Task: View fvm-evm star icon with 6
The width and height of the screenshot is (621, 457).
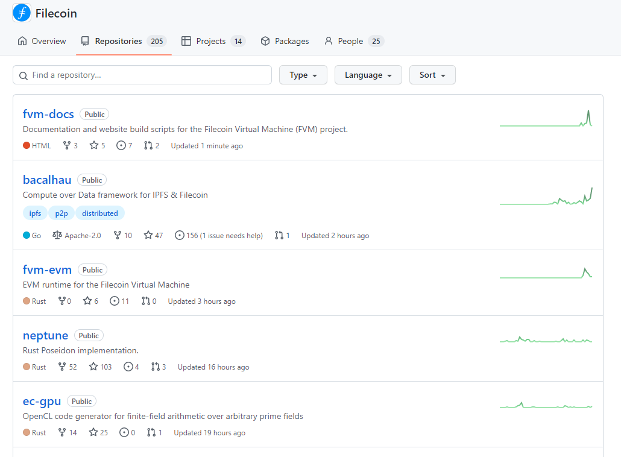Action: click(87, 301)
